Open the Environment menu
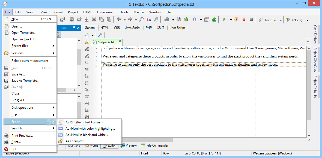322x158 pixels. (x=106, y=12)
